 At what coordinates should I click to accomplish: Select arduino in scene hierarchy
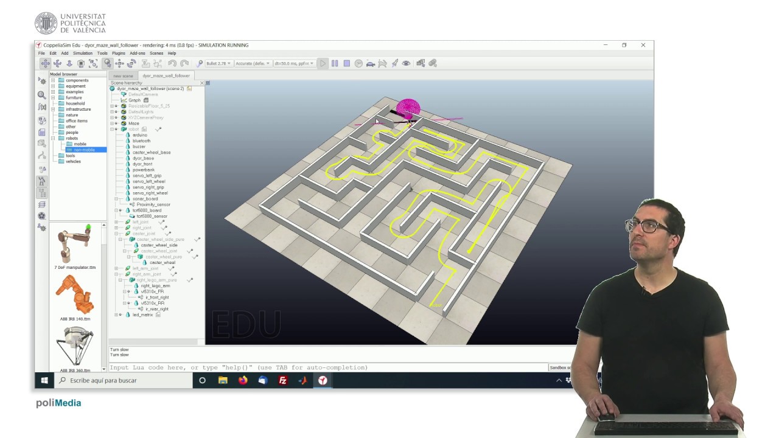[x=140, y=135]
